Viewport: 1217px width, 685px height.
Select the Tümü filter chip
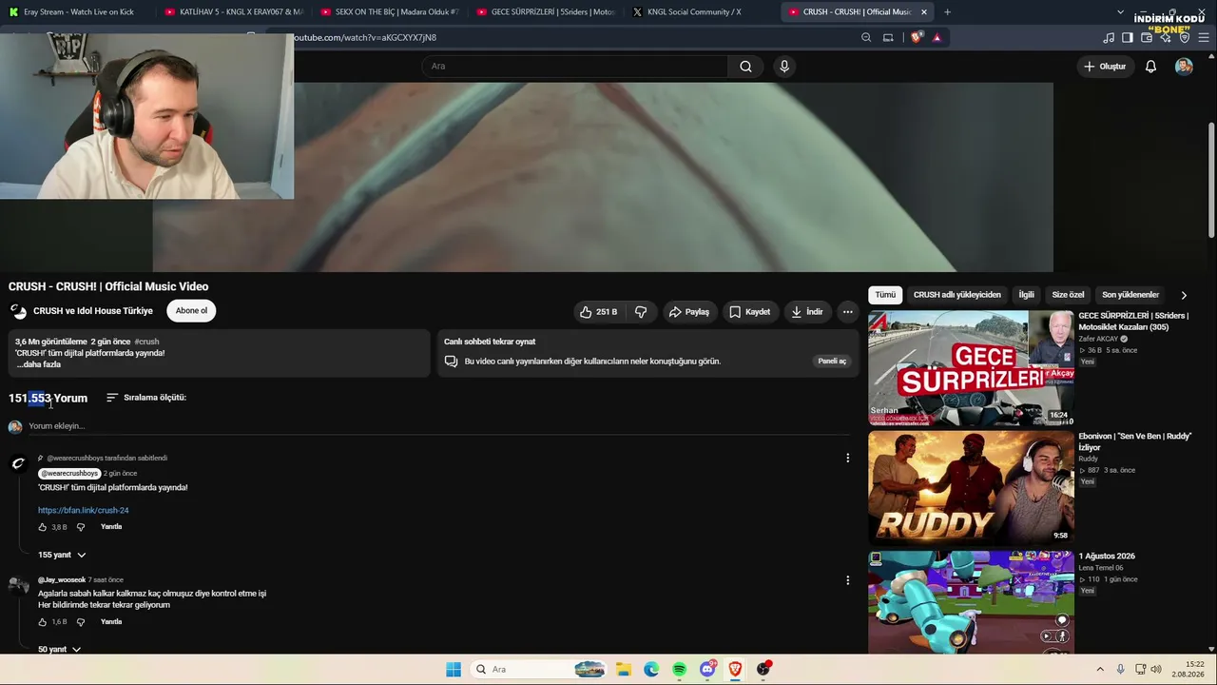885,295
